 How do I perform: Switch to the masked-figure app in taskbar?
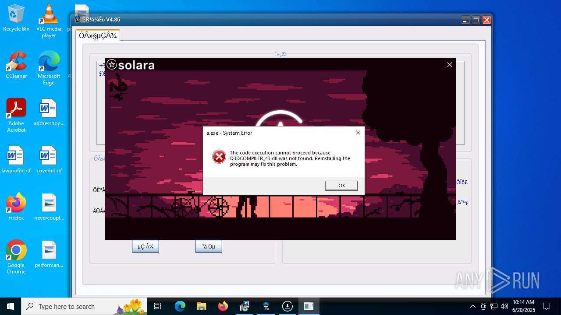point(266,306)
